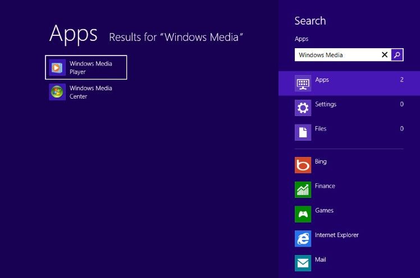The height and width of the screenshot is (278, 420).
Task: Choose the Files search category label
Action: (321, 128)
